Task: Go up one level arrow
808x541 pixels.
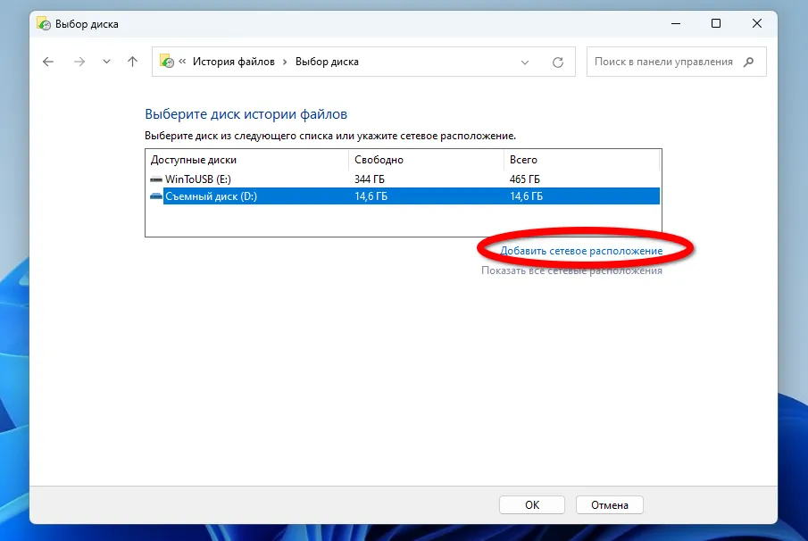Action: point(133,62)
